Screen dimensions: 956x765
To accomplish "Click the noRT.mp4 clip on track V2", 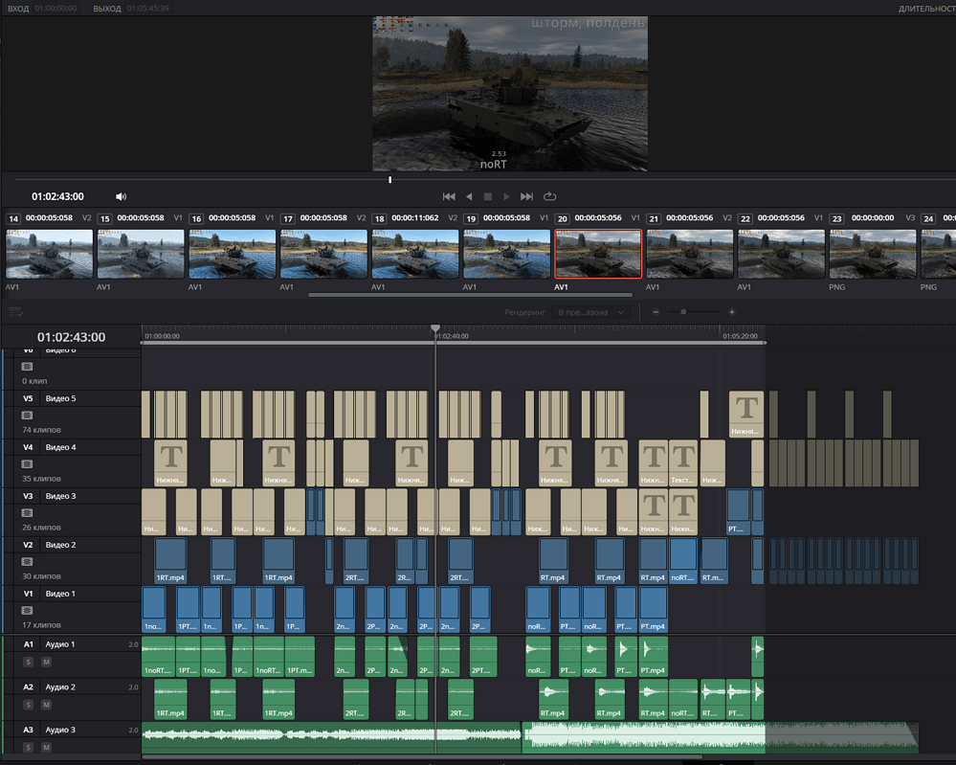I will coord(682,561).
